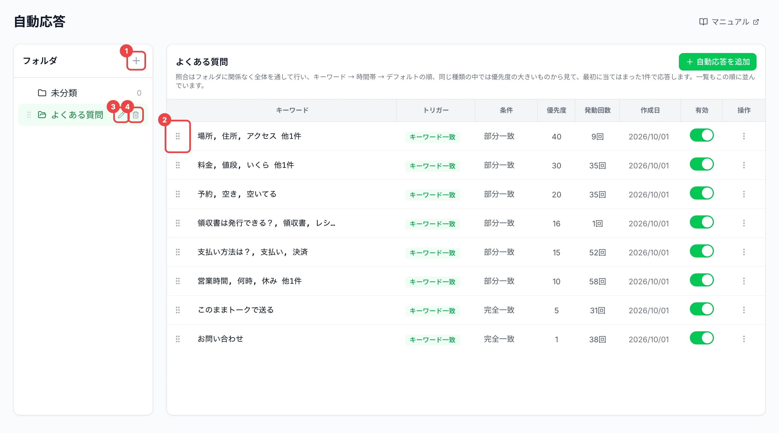Click the 発動回数 column header
This screenshot has height=433, width=779.
598,110
